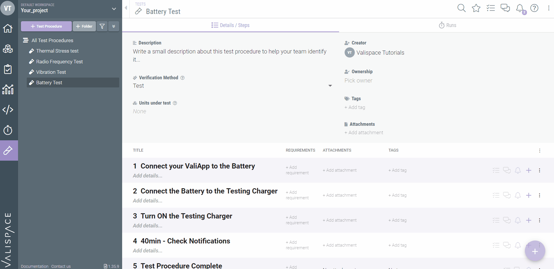The image size is (554, 269).
Task: Open the Timeline stopwatch icon in sidebar
Action: click(8, 130)
